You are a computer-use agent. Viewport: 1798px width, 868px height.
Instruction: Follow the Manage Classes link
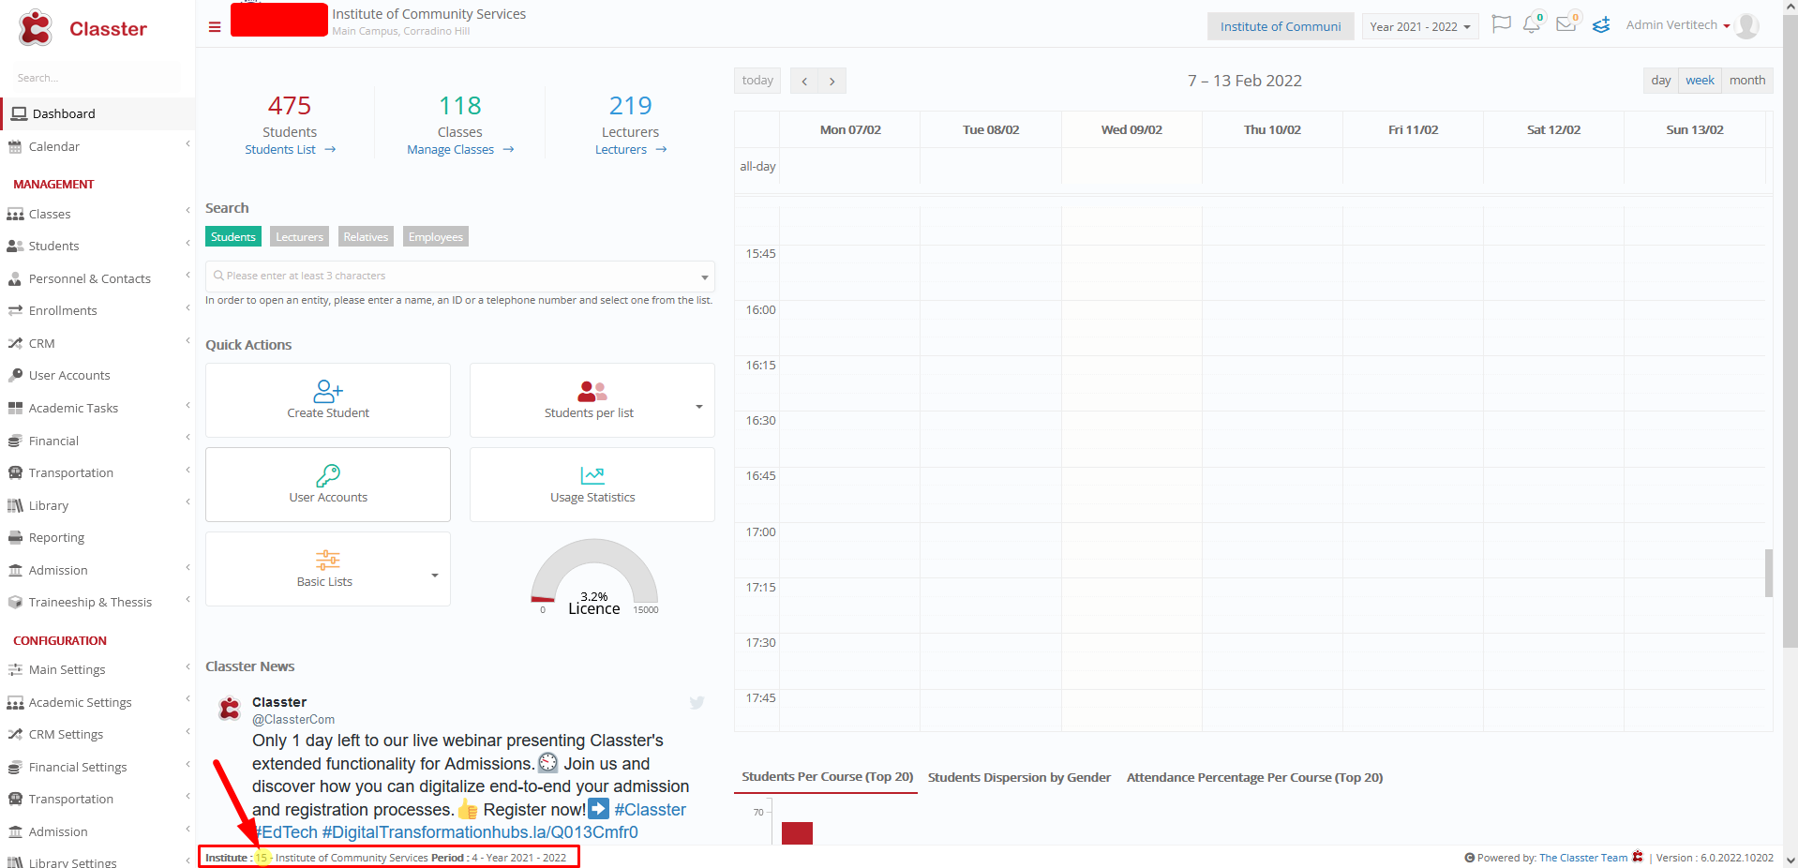(460, 150)
